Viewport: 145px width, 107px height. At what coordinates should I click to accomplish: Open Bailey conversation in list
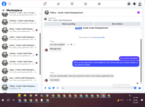pyautogui.click(x=20, y=30)
